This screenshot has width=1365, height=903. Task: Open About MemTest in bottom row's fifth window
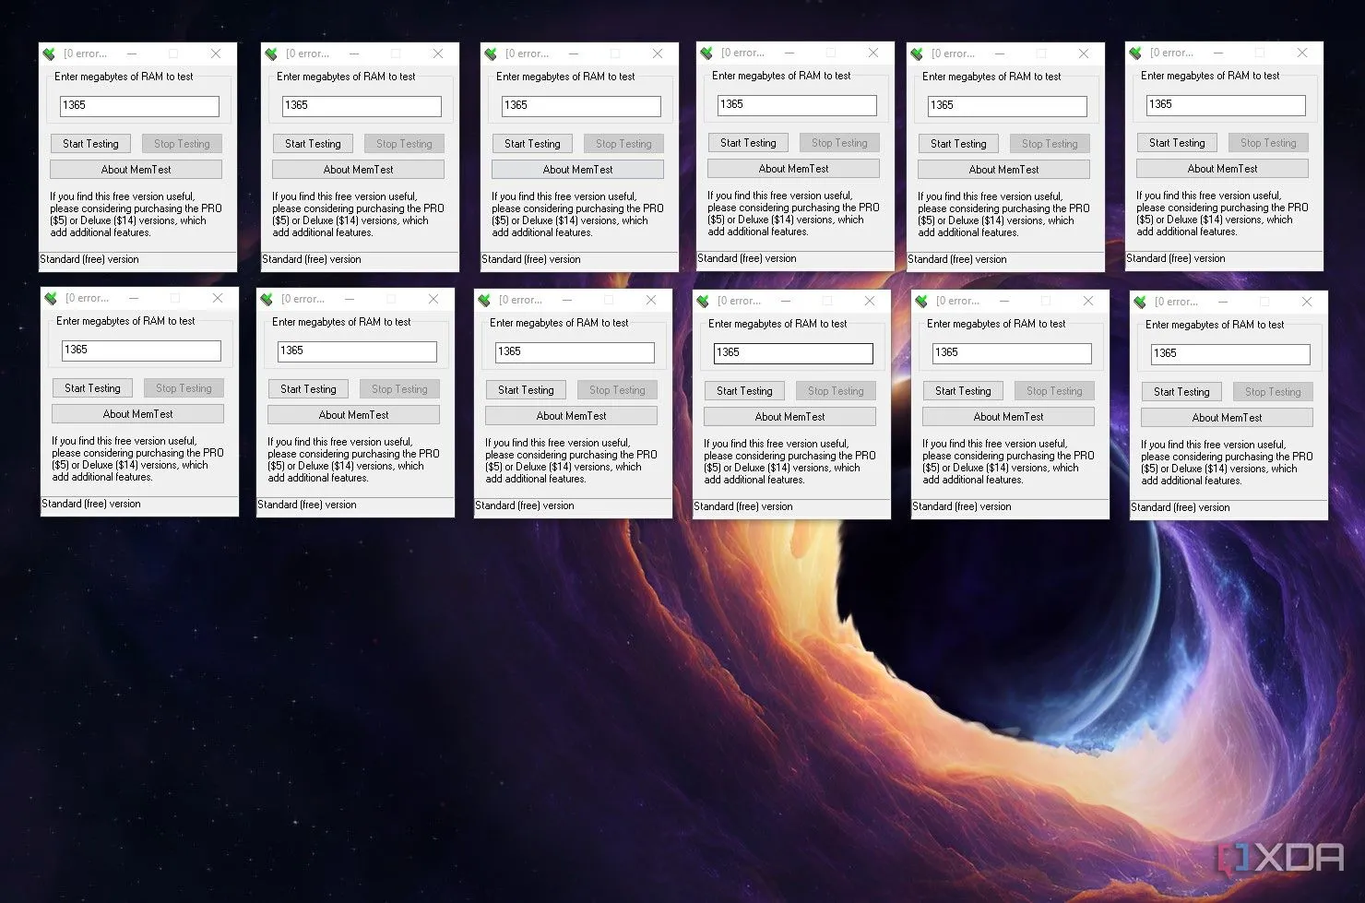point(1009,417)
